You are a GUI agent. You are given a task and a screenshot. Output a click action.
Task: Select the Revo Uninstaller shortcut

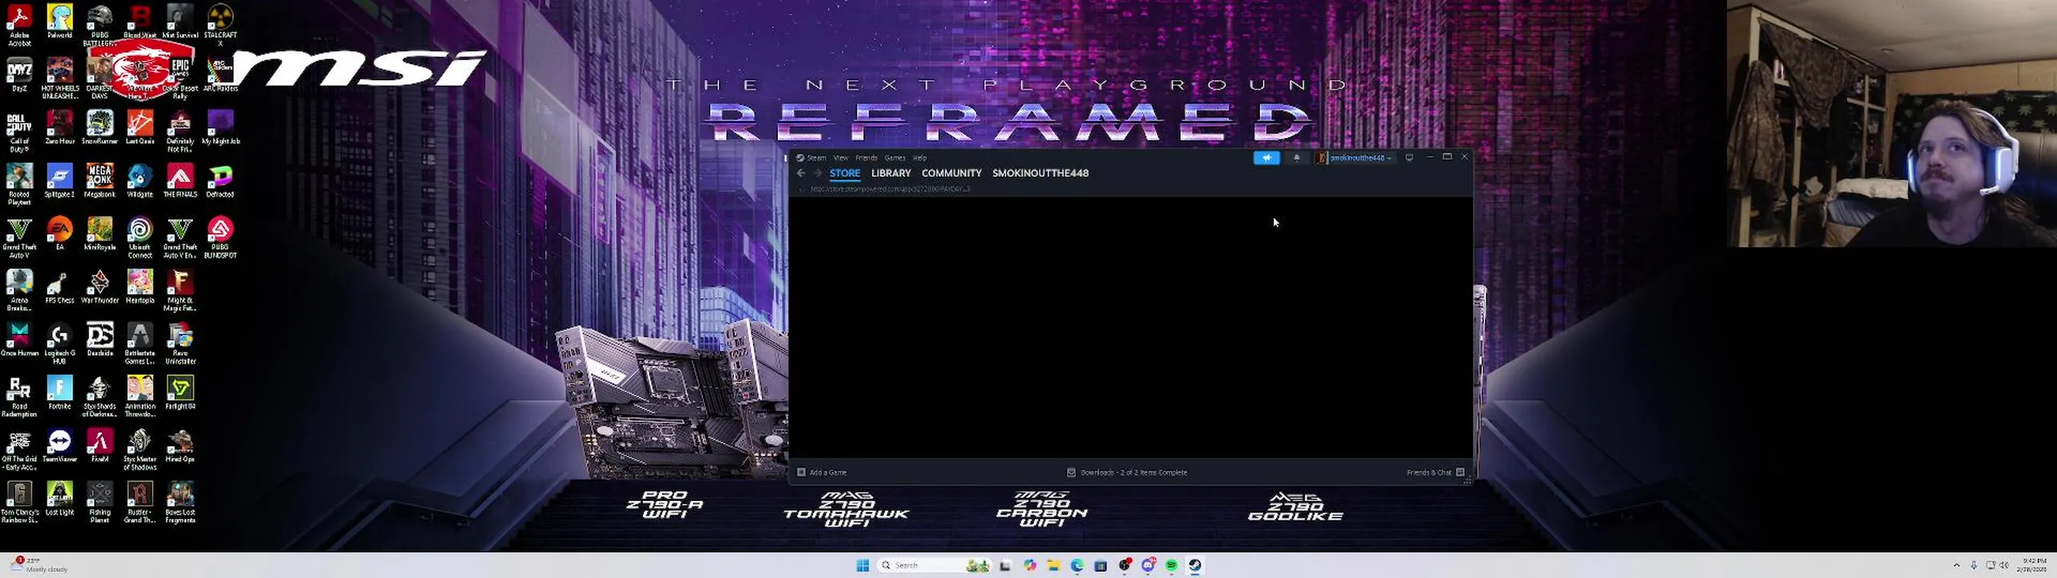point(180,343)
